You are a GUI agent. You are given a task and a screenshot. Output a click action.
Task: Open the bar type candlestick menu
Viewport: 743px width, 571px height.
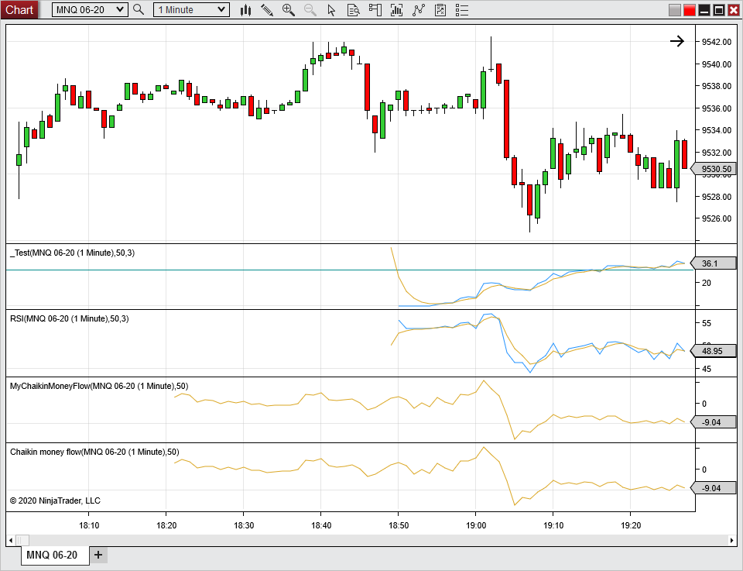coord(245,9)
